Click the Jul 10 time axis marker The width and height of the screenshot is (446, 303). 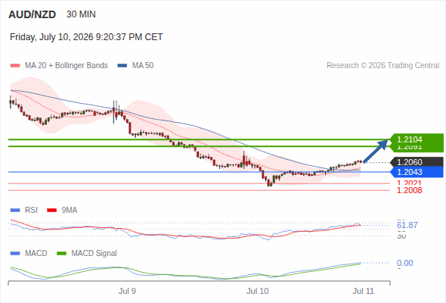258,291
